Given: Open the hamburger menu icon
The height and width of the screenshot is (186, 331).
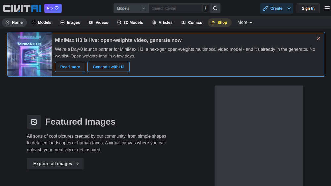Looking at the screenshot, I should (x=327, y=8).
